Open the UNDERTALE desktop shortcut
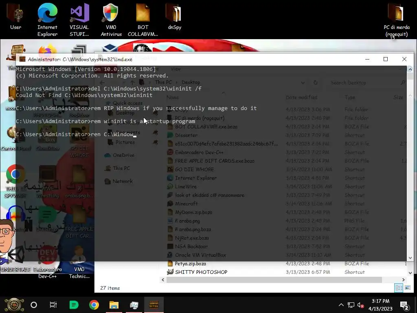 pos(15,258)
